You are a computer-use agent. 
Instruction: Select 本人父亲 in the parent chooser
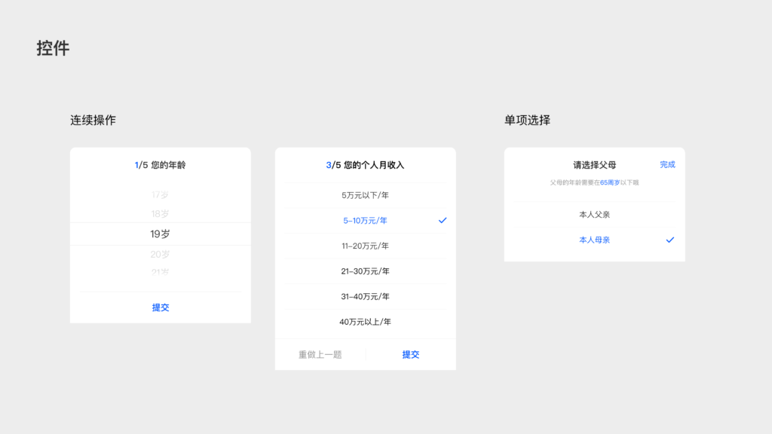pos(594,215)
